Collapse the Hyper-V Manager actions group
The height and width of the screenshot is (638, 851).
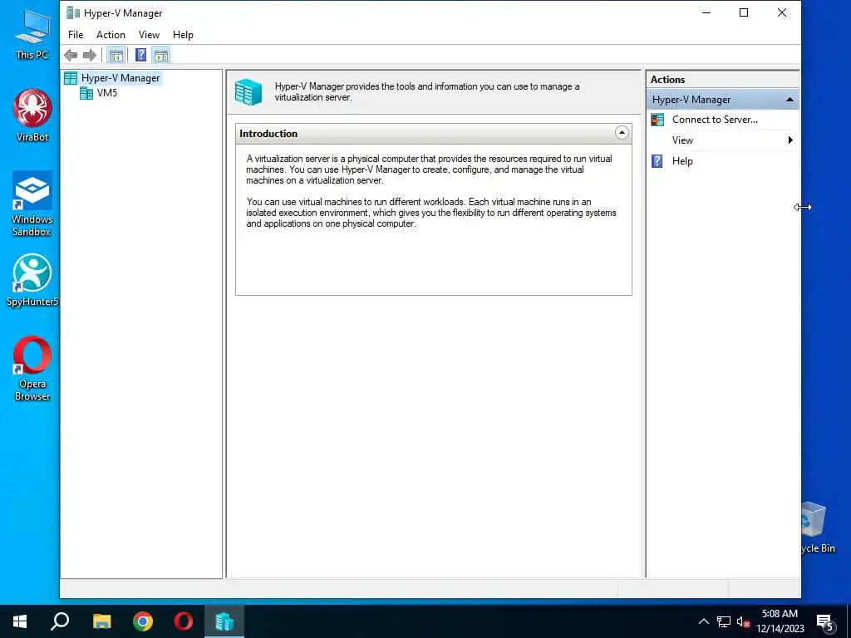click(x=790, y=100)
